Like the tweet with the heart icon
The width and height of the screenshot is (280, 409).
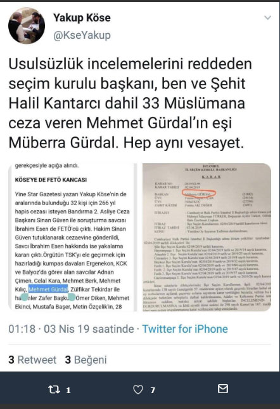pos(138,390)
